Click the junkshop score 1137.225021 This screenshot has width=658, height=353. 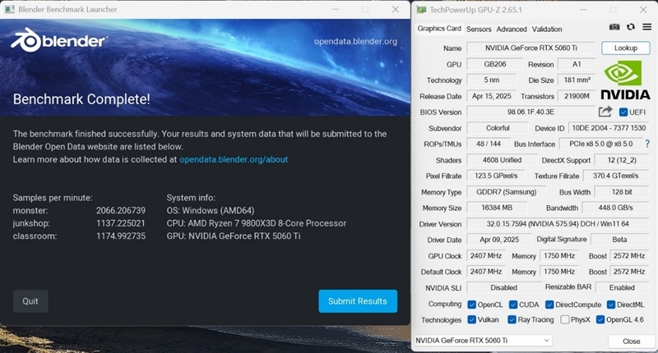pyautogui.click(x=121, y=223)
